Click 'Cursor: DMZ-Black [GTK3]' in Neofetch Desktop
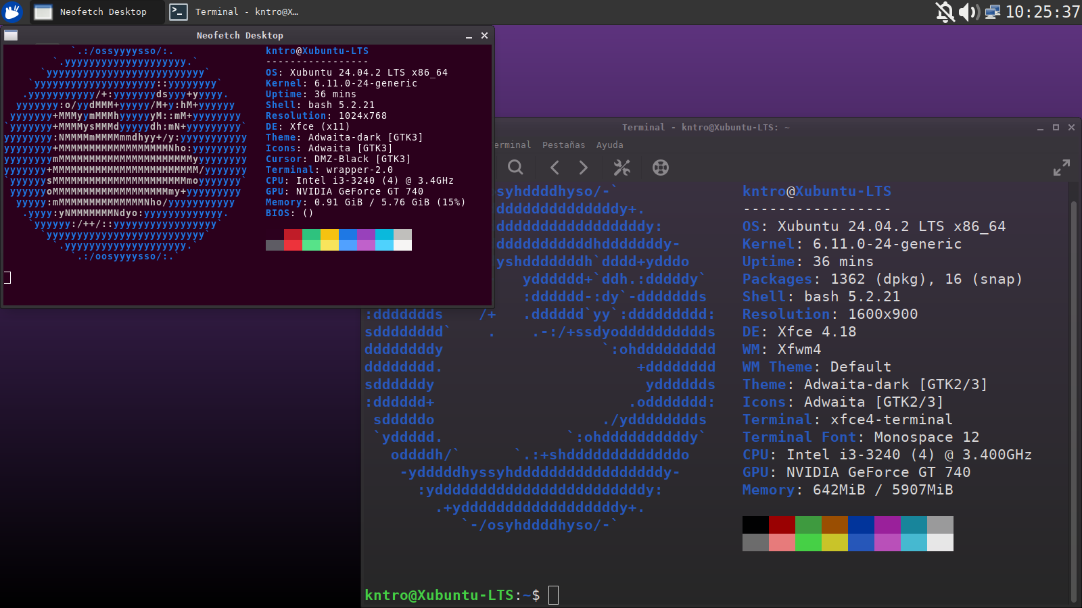1082x608 pixels. (x=338, y=159)
